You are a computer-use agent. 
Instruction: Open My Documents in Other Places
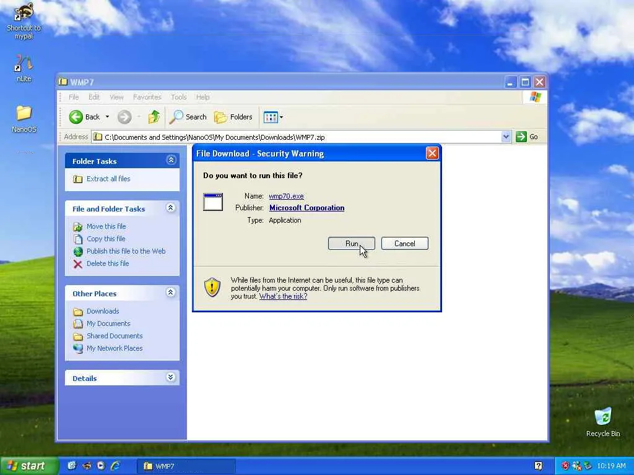click(x=108, y=323)
